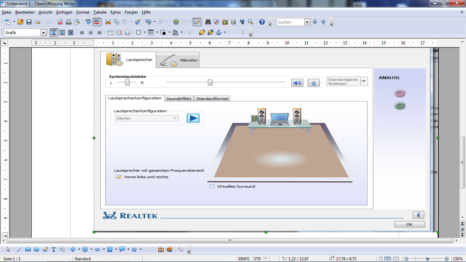Enable Virtuelles Surround checkbox
This screenshot has width=466, height=262.
tap(212, 187)
